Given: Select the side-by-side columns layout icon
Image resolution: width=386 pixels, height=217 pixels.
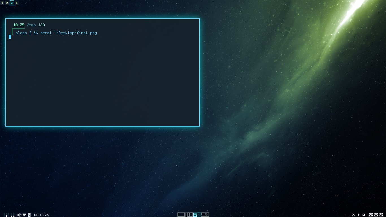Looking at the screenshot, I should (x=189, y=215).
